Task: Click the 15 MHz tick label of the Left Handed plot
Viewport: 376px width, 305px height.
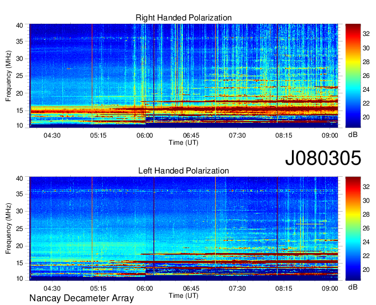Action: tap(19, 263)
